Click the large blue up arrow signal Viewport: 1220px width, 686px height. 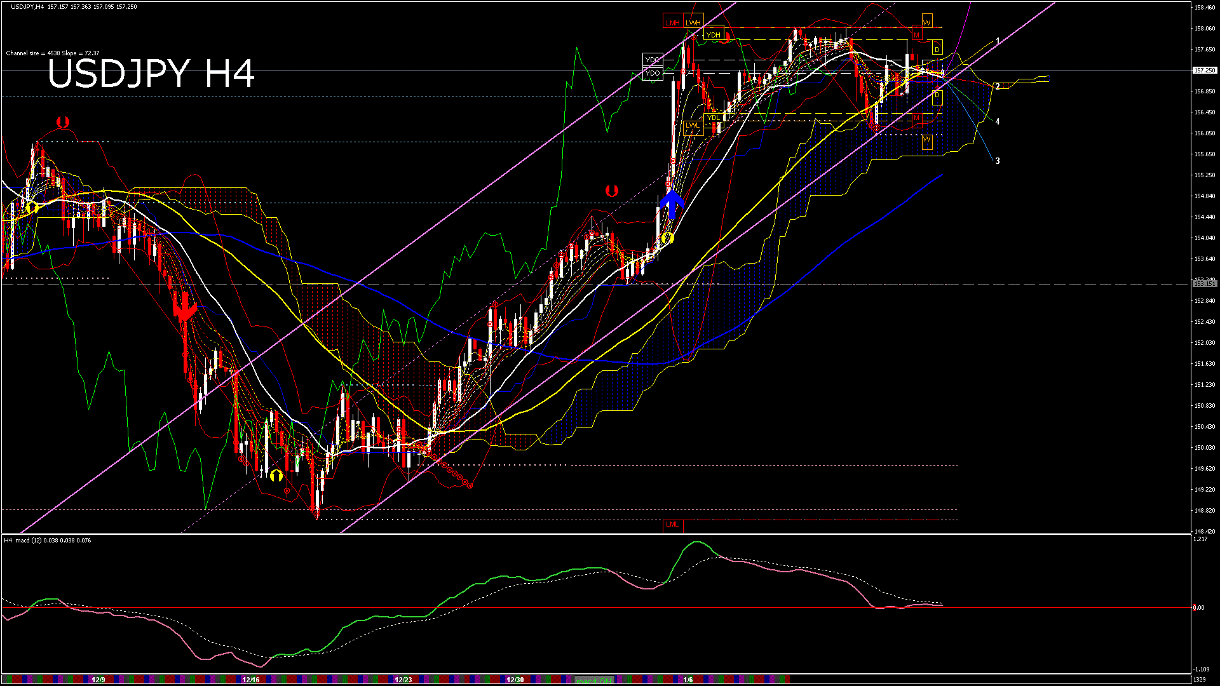671,205
